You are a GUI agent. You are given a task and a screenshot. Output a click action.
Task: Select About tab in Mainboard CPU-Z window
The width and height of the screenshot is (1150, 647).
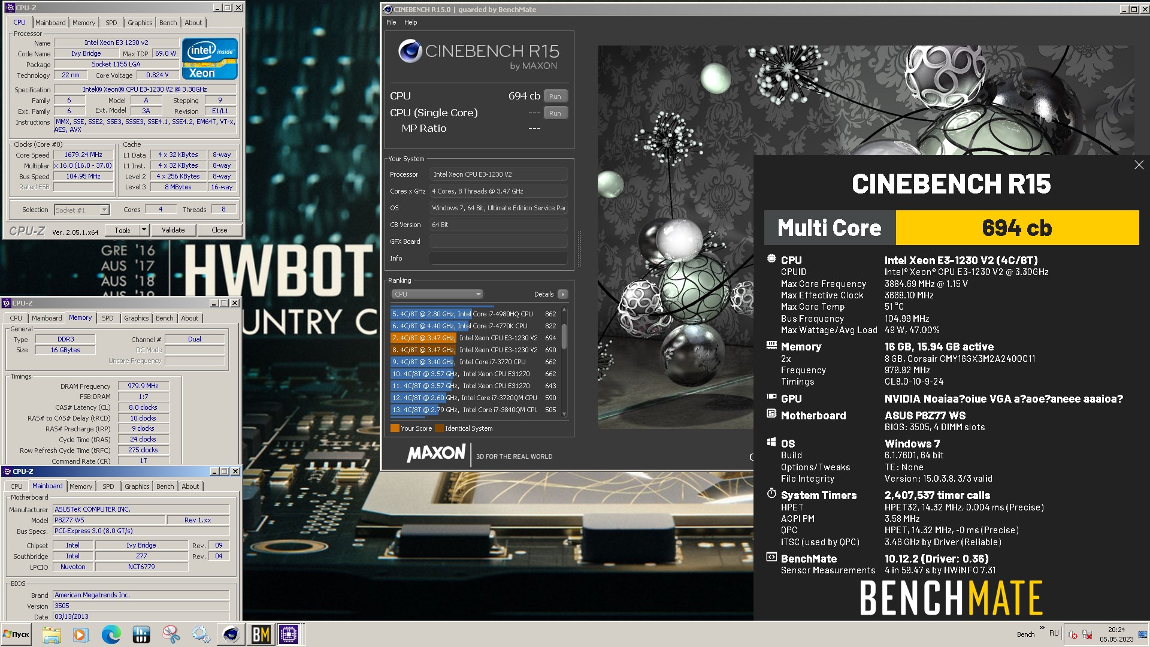[190, 486]
